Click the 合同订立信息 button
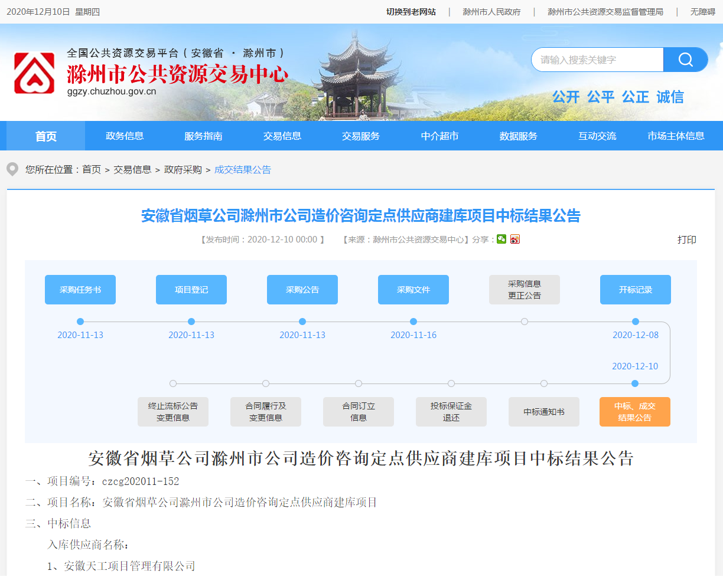This screenshot has height=577, width=723. click(x=359, y=412)
